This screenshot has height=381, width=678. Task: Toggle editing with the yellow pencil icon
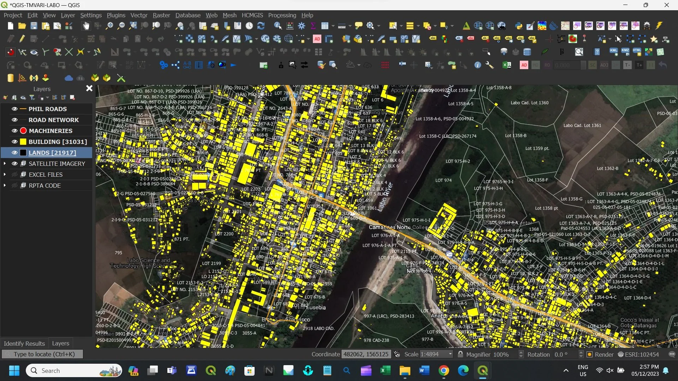[x=22, y=39]
